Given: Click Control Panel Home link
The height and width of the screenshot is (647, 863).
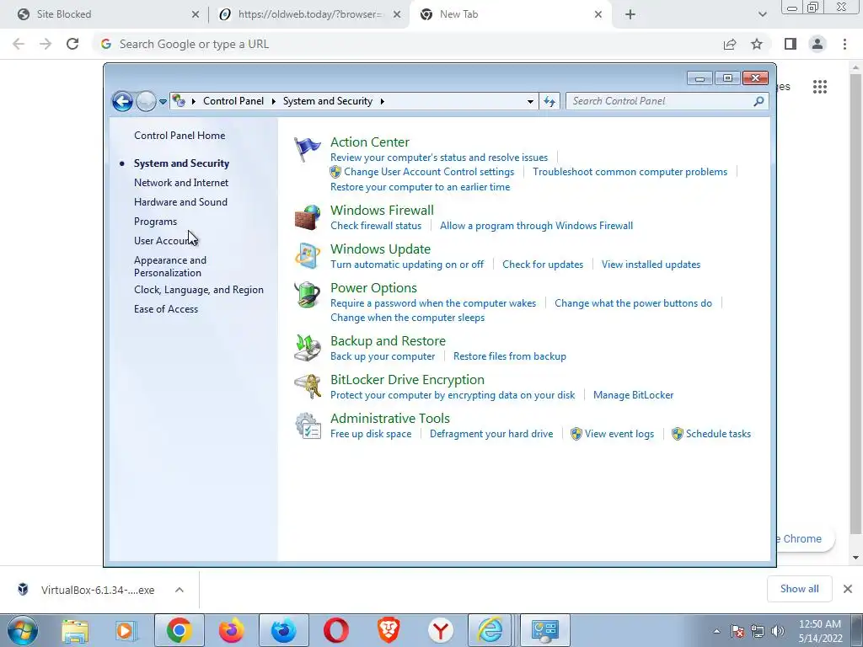Looking at the screenshot, I should 180,136.
